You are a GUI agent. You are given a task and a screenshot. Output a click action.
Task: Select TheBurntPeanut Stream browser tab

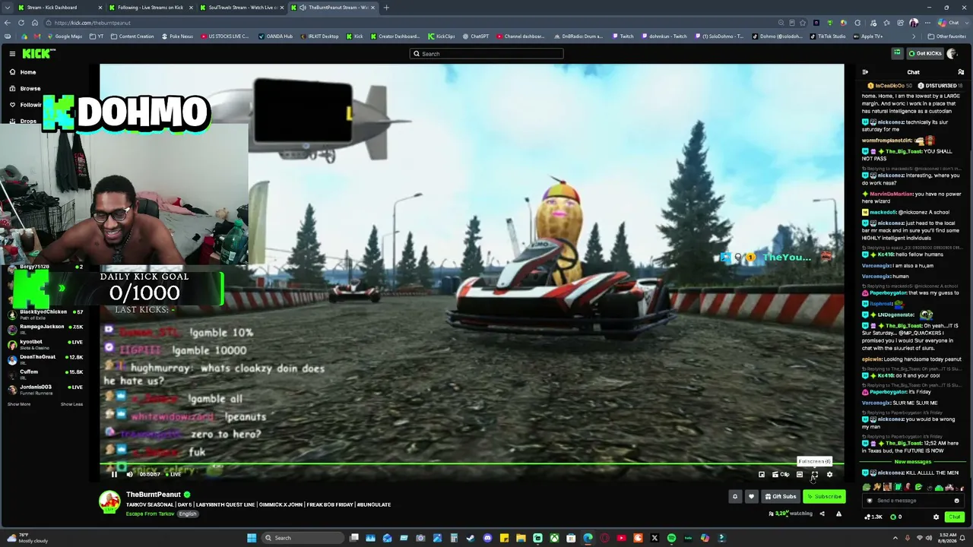pos(334,8)
